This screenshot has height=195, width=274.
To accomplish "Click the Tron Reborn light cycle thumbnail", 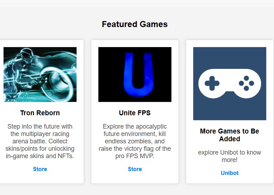I will [40, 74].
